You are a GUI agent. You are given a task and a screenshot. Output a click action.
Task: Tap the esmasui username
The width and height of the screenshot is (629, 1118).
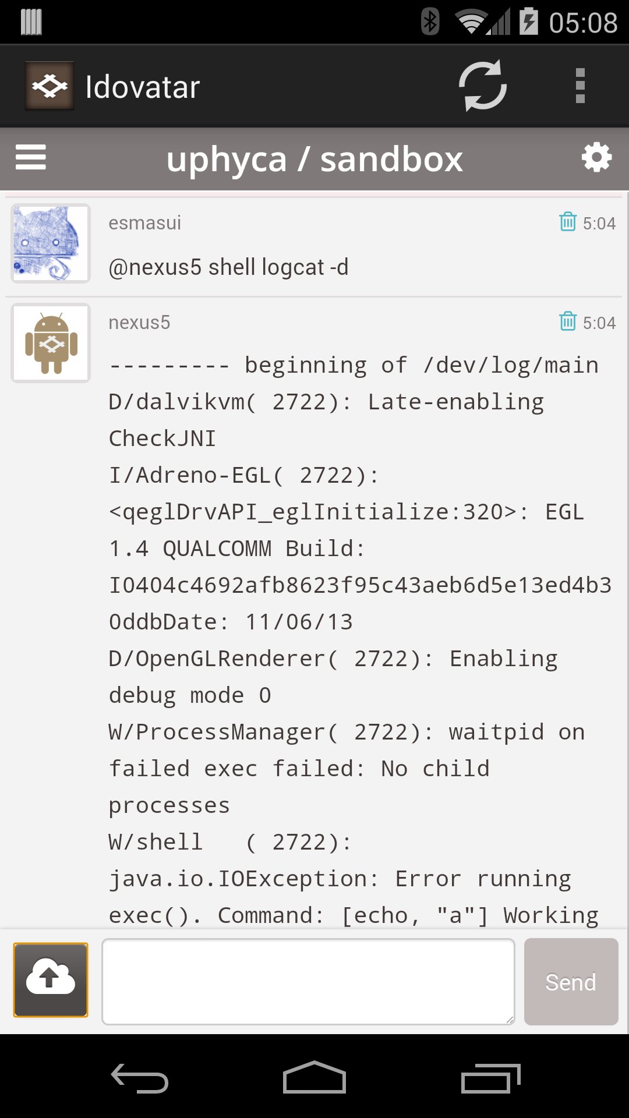point(144,223)
